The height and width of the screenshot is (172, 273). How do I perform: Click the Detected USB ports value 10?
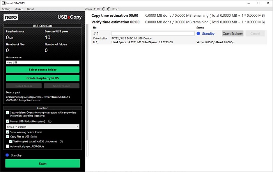tap(48, 37)
